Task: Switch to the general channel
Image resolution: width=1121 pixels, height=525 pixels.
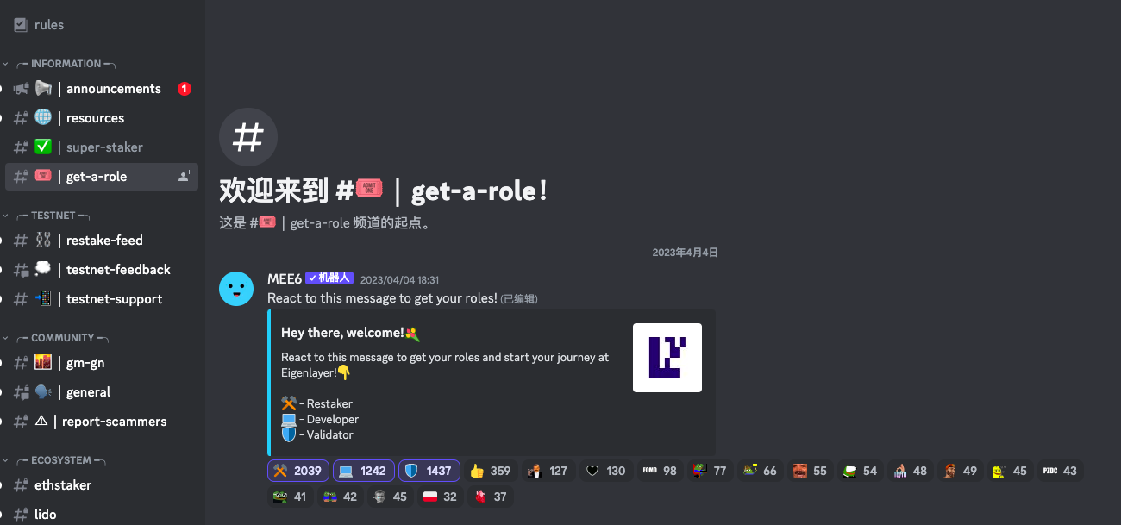Action: click(x=101, y=392)
